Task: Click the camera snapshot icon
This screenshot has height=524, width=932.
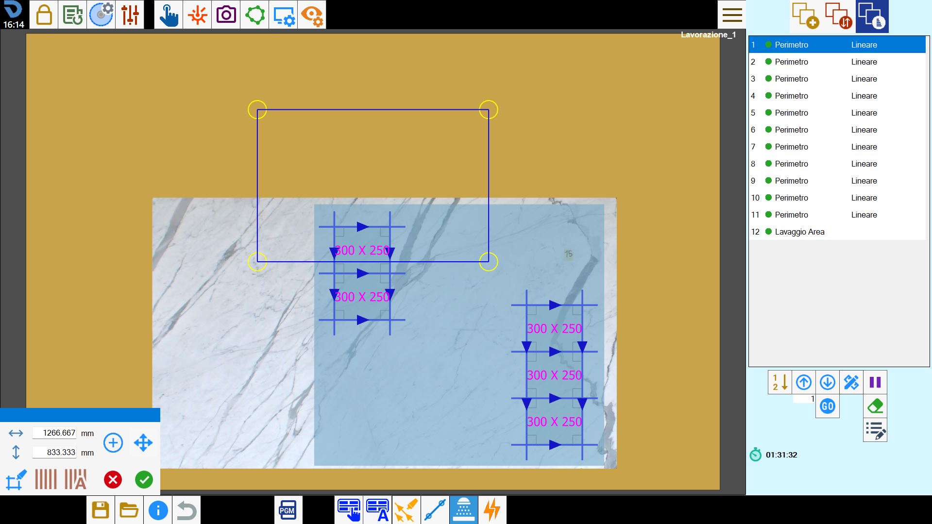Action: click(x=226, y=15)
